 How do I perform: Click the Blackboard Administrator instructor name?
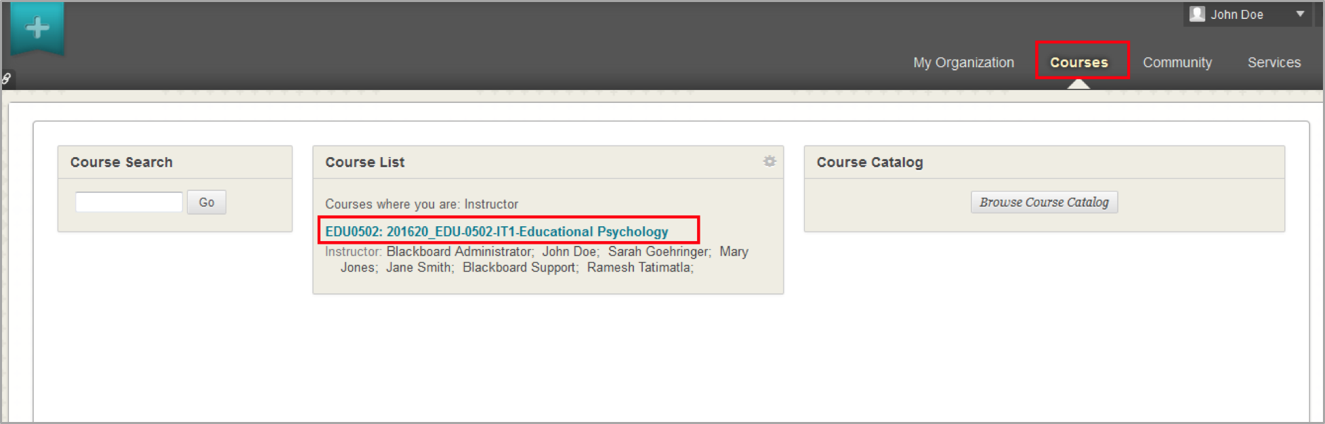point(459,251)
